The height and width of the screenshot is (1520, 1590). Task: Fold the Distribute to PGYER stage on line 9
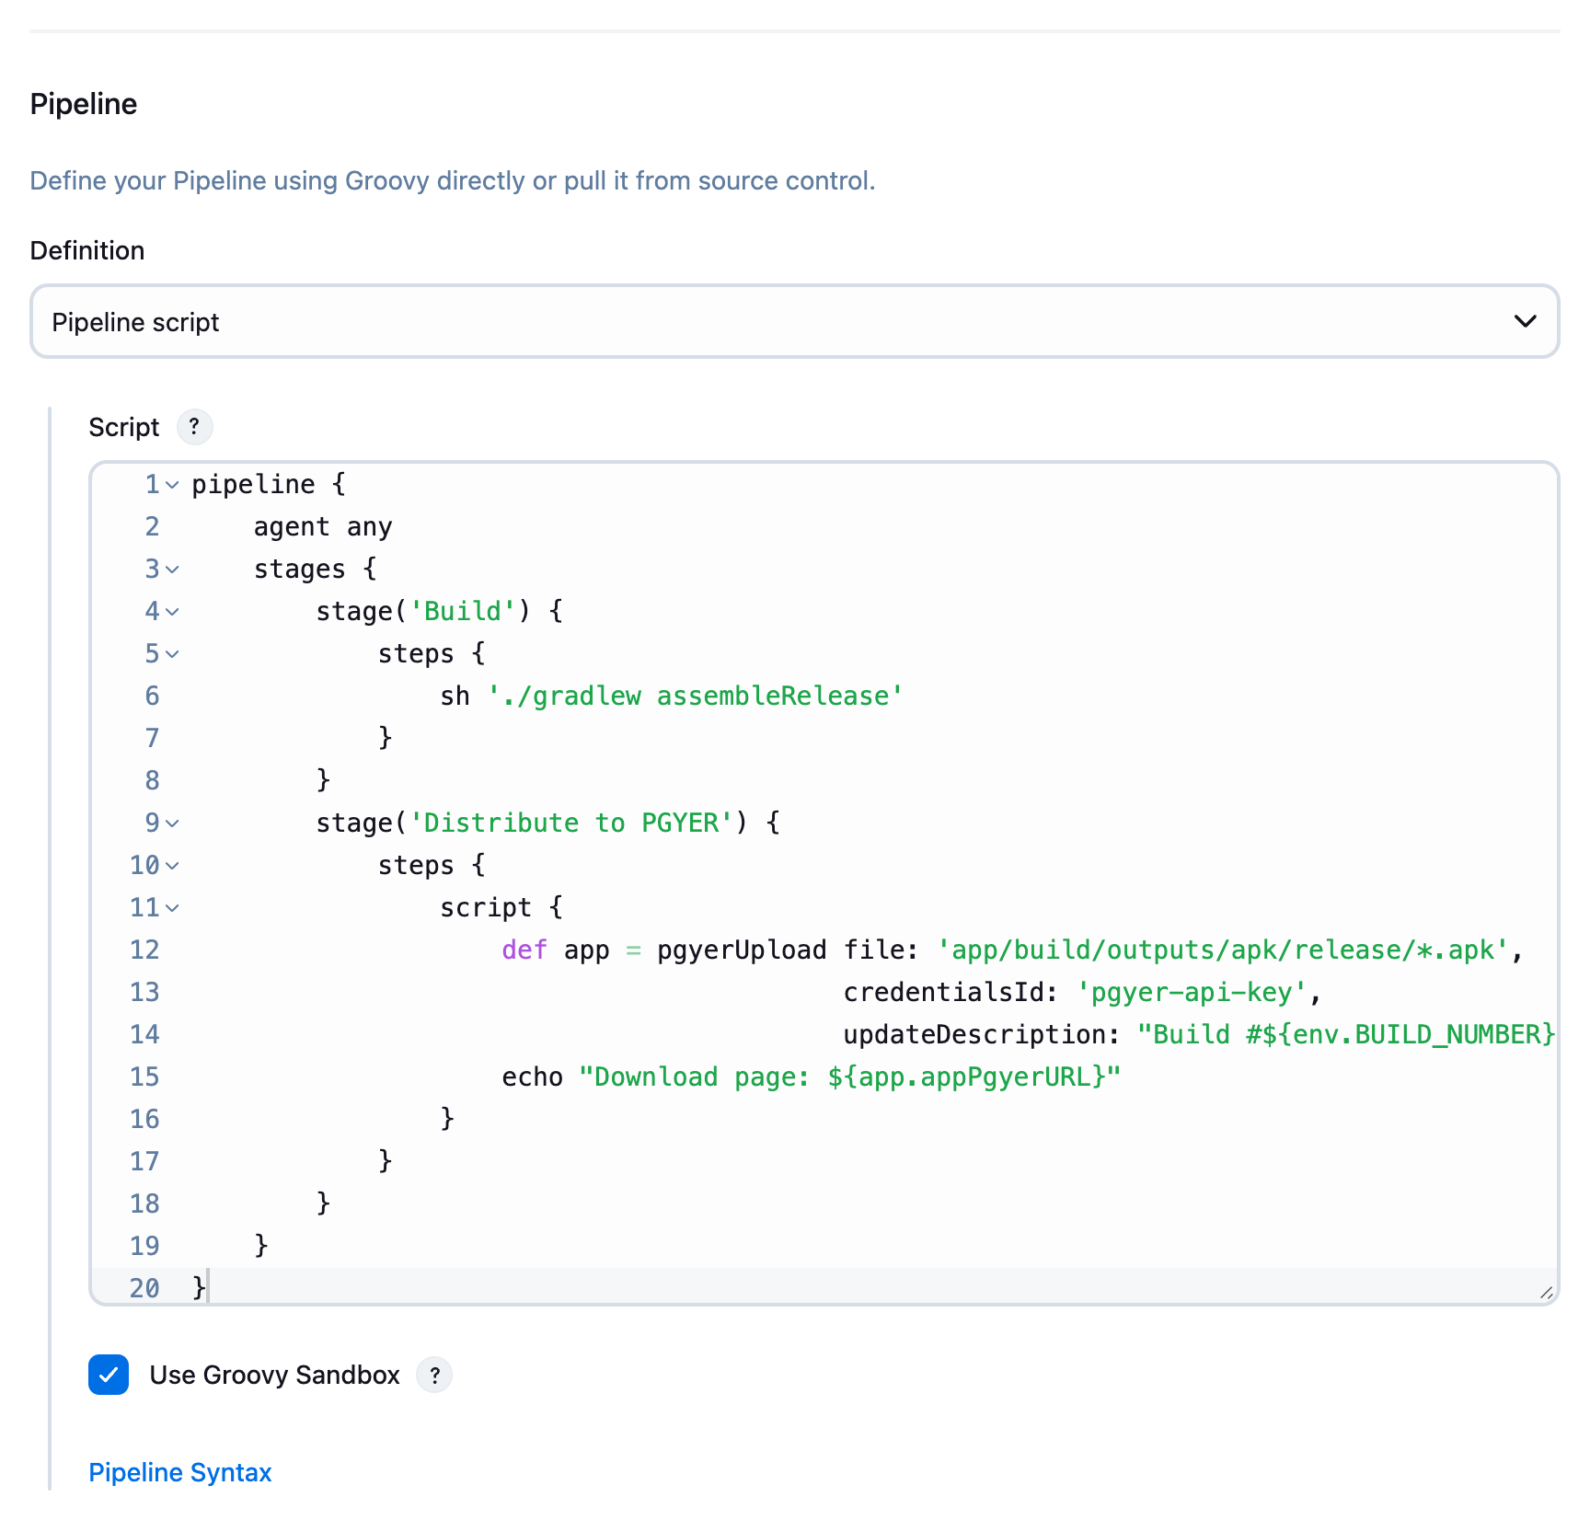172,823
